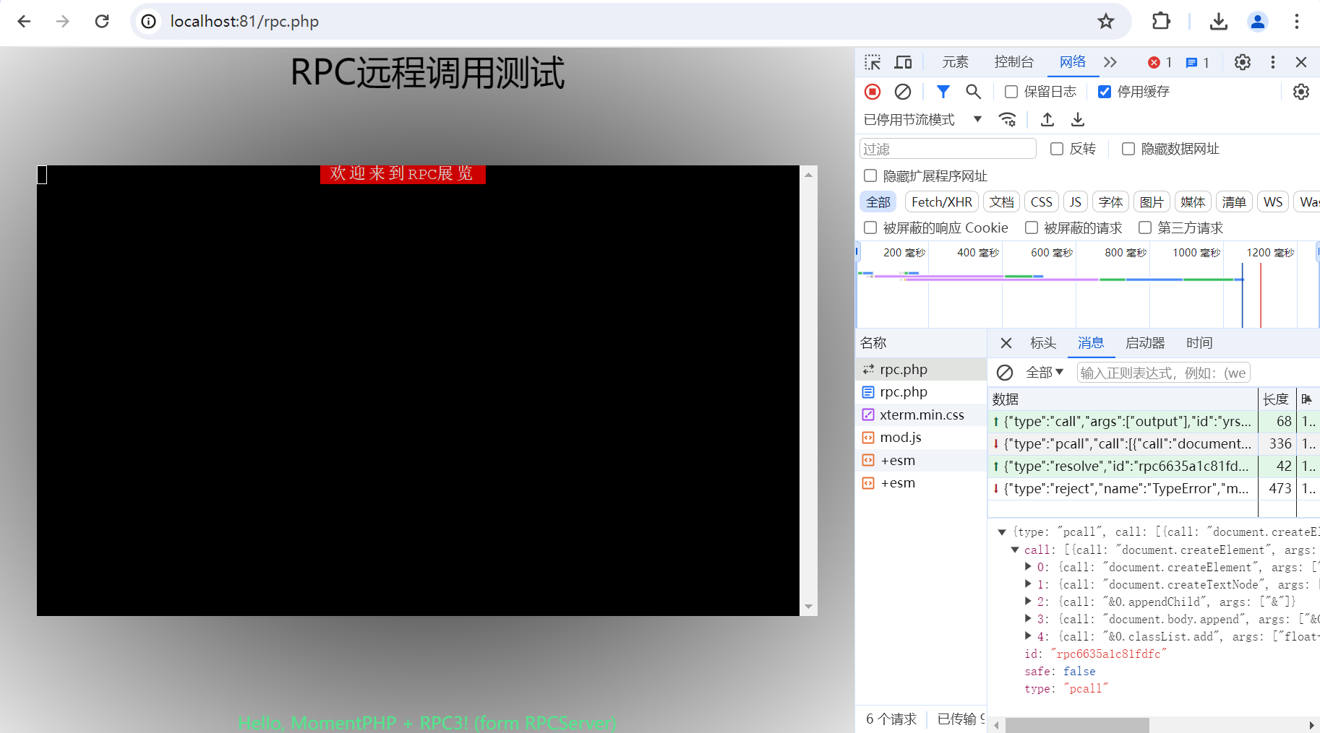Screen dimensions: 1320x733
Task: Export the HAR file
Action: coord(1078,119)
